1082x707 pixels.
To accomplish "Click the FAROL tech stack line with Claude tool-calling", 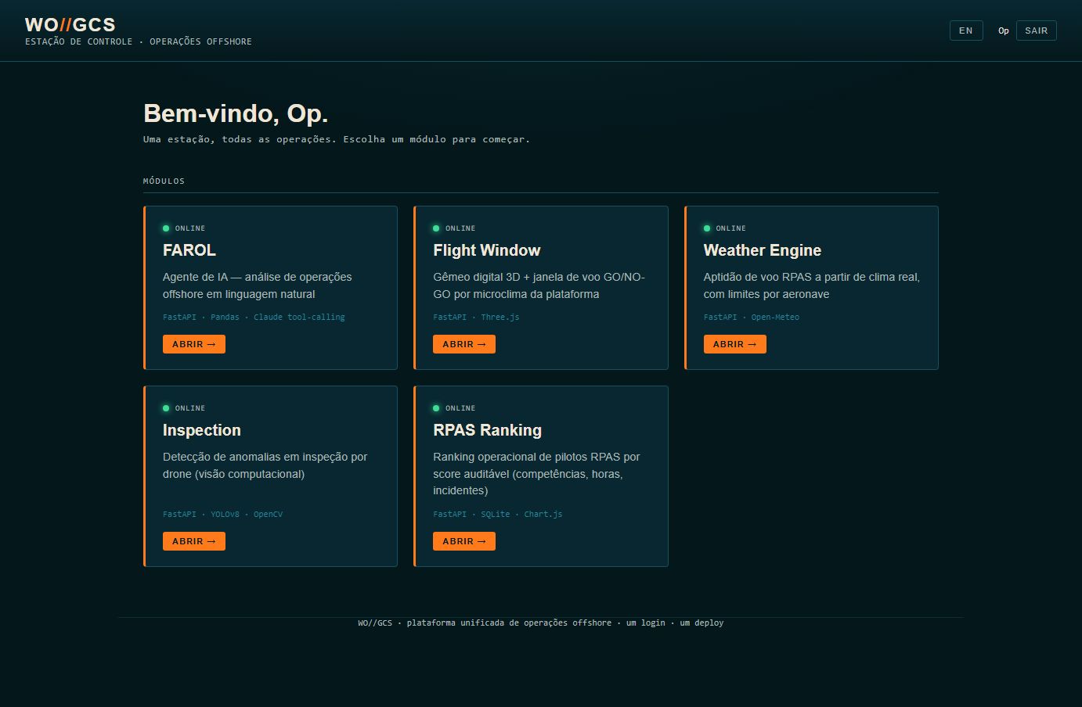I will click(254, 318).
